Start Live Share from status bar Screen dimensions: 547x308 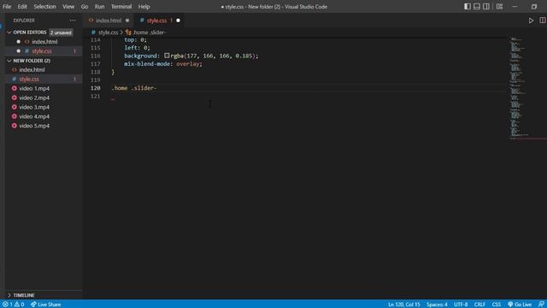45,305
